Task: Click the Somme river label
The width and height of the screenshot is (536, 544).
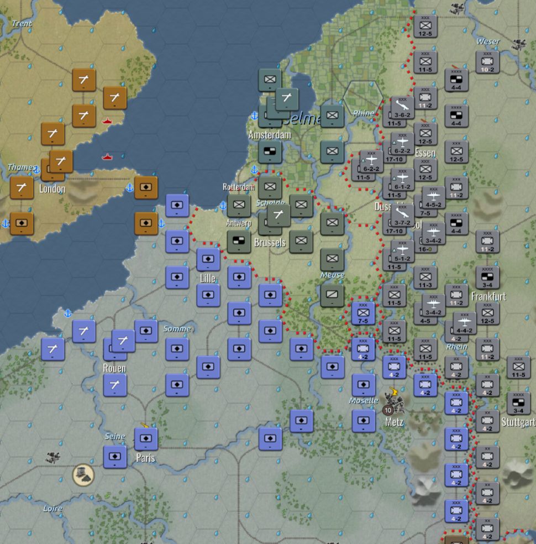Action: coord(177,328)
